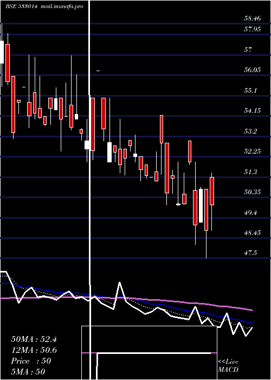Click the 52.25 price level label
The image size is (271, 380).
[253, 151]
